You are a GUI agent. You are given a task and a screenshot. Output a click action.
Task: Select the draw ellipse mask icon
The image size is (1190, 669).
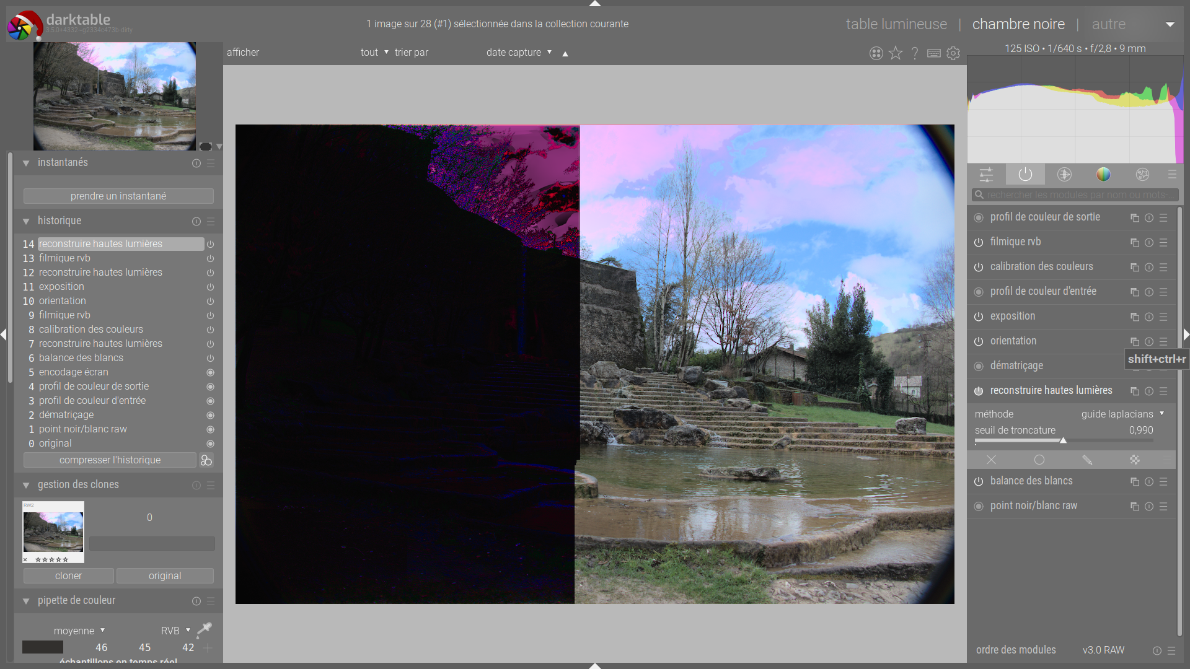pos(1039,460)
